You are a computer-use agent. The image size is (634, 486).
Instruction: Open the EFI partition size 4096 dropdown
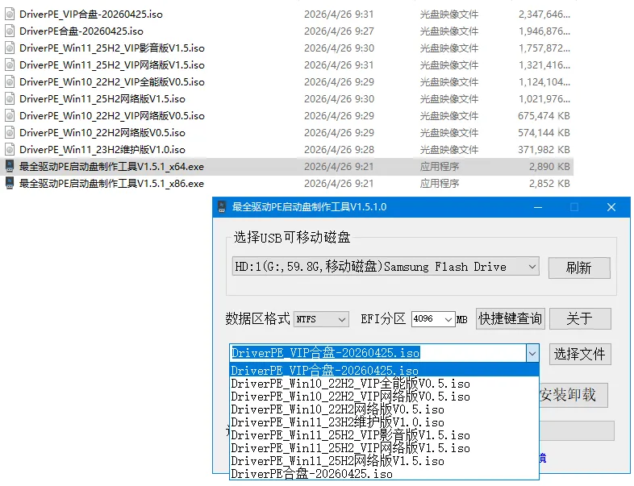pos(448,319)
